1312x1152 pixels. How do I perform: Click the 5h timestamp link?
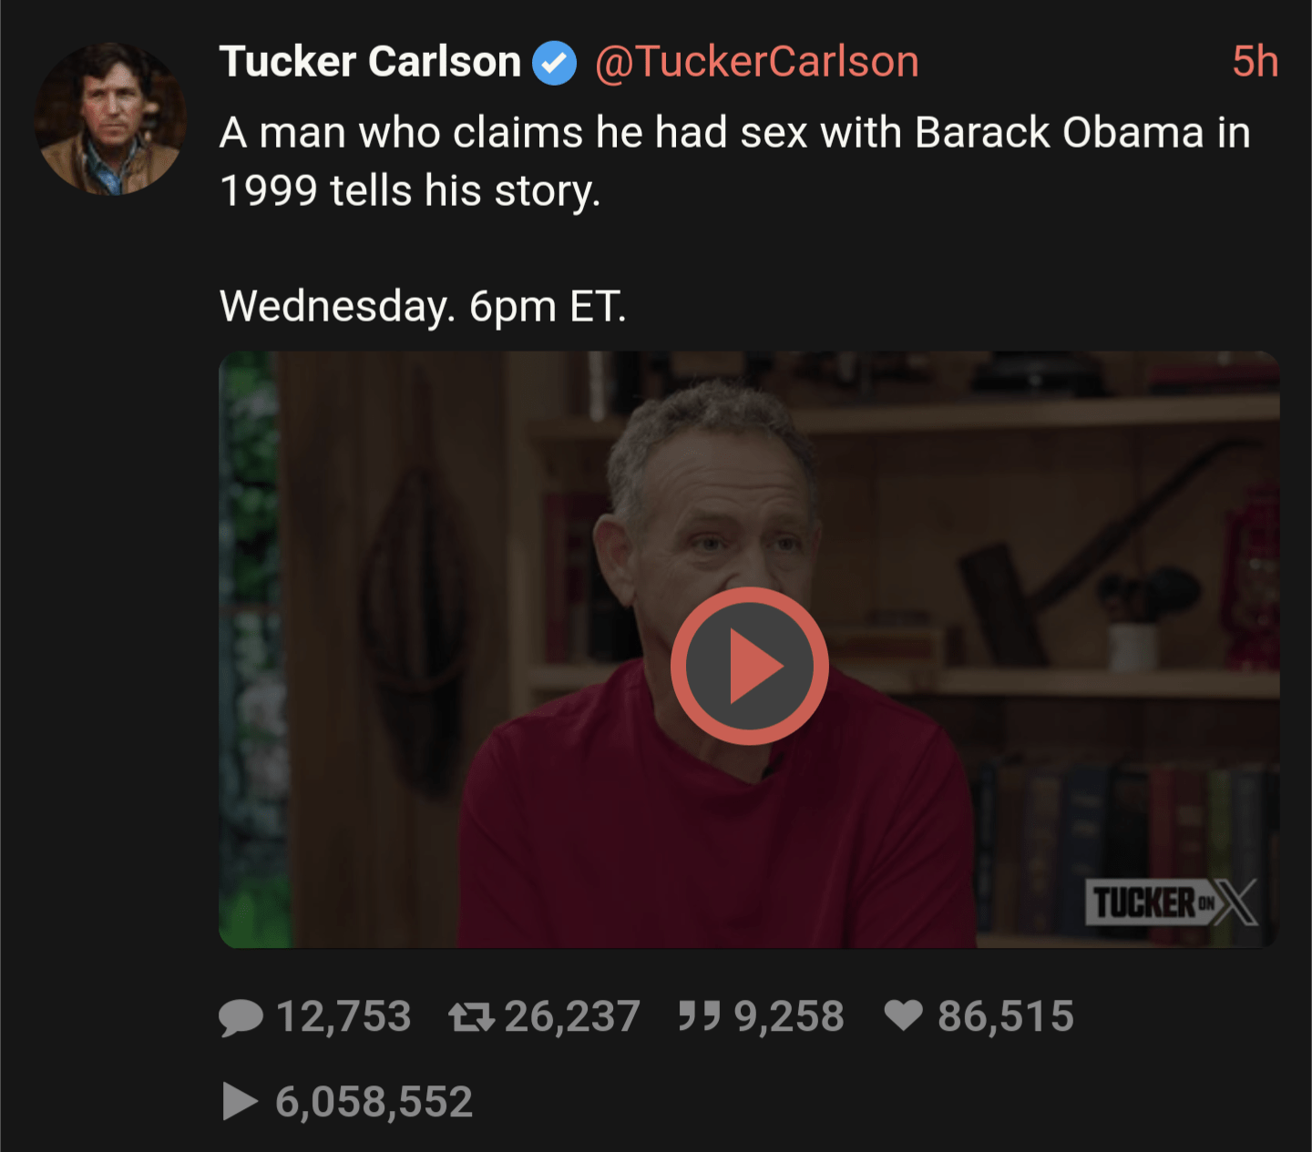1255,62
